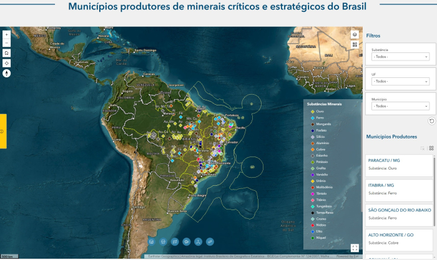Click the 500 km scale bar
The height and width of the screenshot is (260, 437).
[x=9, y=256]
